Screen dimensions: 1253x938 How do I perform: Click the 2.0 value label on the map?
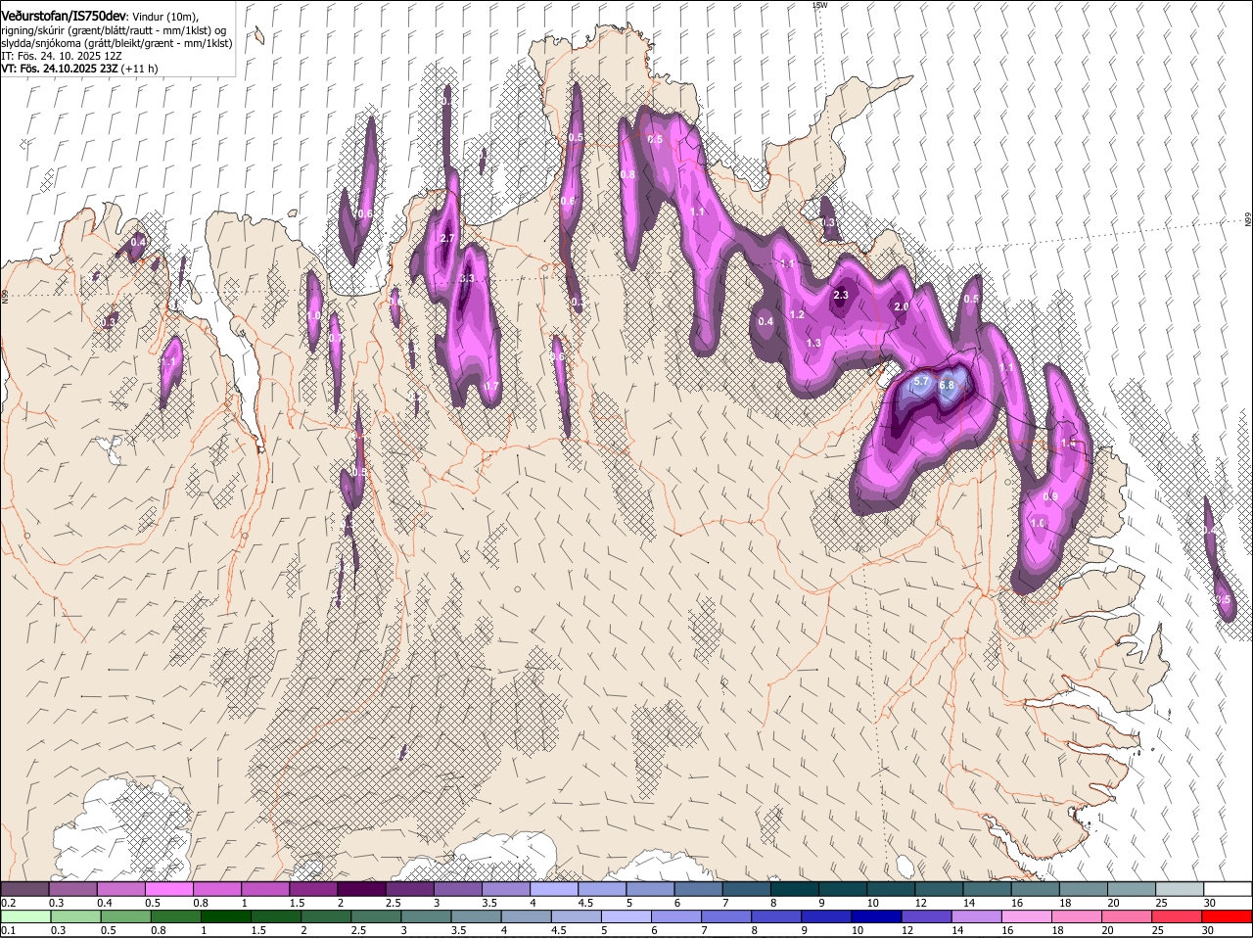point(902,306)
